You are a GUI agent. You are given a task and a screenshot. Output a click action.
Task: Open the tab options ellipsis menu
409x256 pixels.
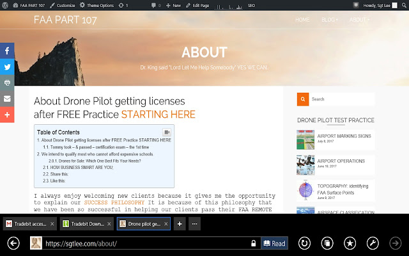[x=194, y=224]
